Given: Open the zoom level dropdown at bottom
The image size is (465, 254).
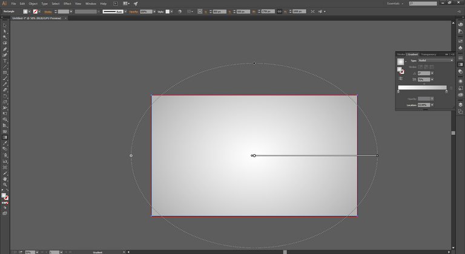Looking at the screenshot, I should click(37, 252).
